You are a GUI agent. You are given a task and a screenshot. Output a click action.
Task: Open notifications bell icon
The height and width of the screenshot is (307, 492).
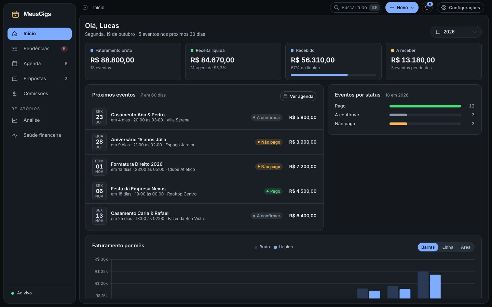click(x=427, y=8)
